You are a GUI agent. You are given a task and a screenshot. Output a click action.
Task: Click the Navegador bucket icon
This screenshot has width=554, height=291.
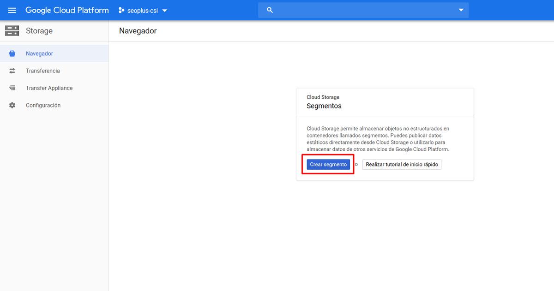(x=12, y=53)
